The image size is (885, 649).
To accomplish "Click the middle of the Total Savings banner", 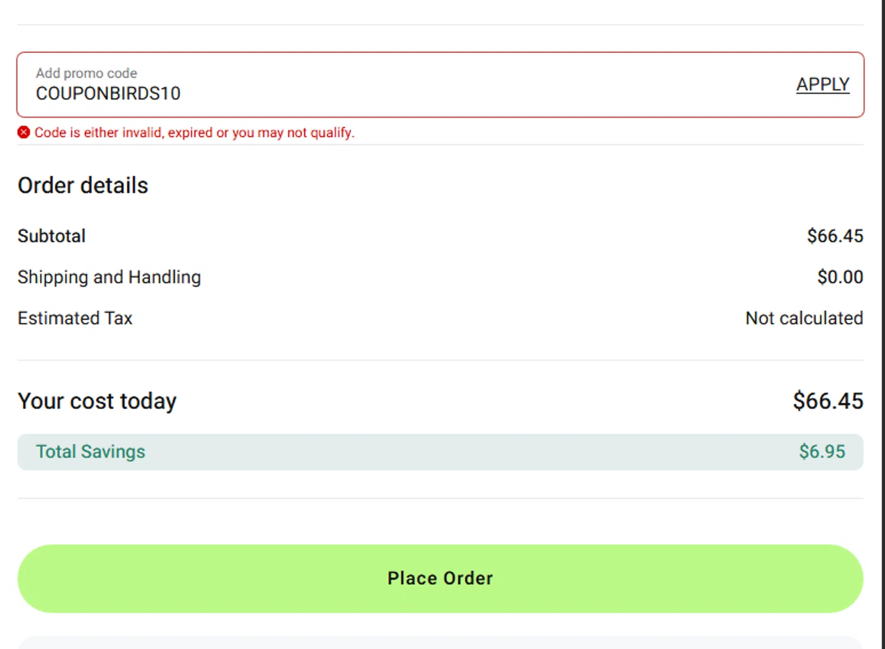I will pyautogui.click(x=440, y=452).
